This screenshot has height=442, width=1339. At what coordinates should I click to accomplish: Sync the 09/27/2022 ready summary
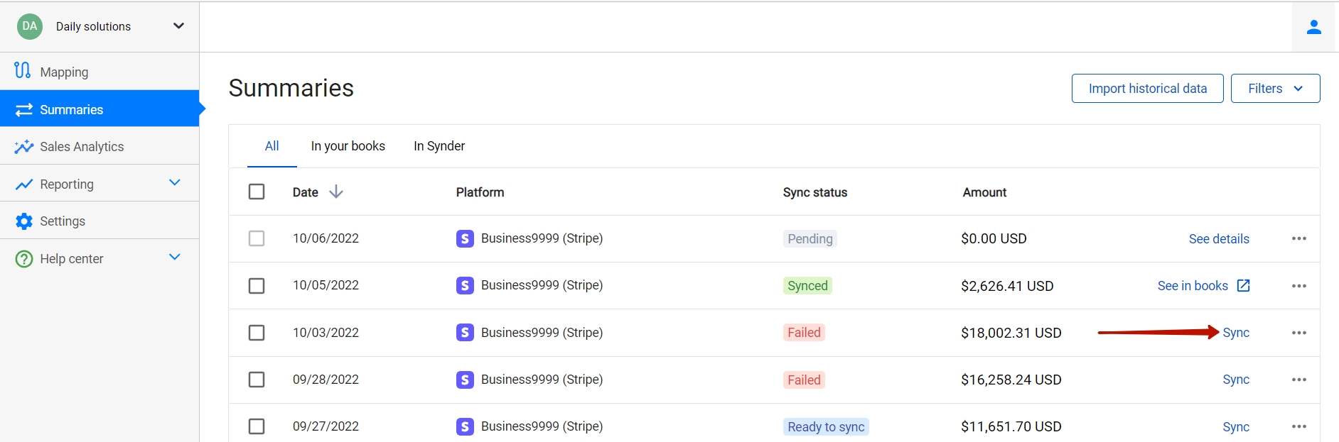coord(1236,427)
